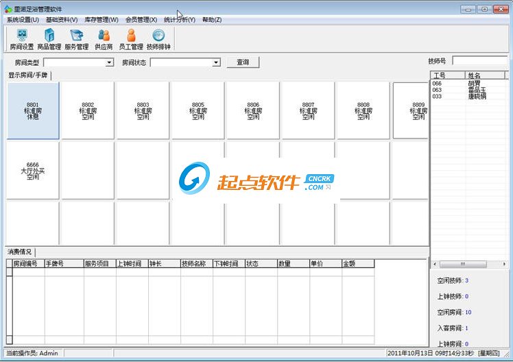Image resolution: width=513 pixels, height=362 pixels.
Task: Select room 8809 标准房 空闲
Action: pos(411,110)
